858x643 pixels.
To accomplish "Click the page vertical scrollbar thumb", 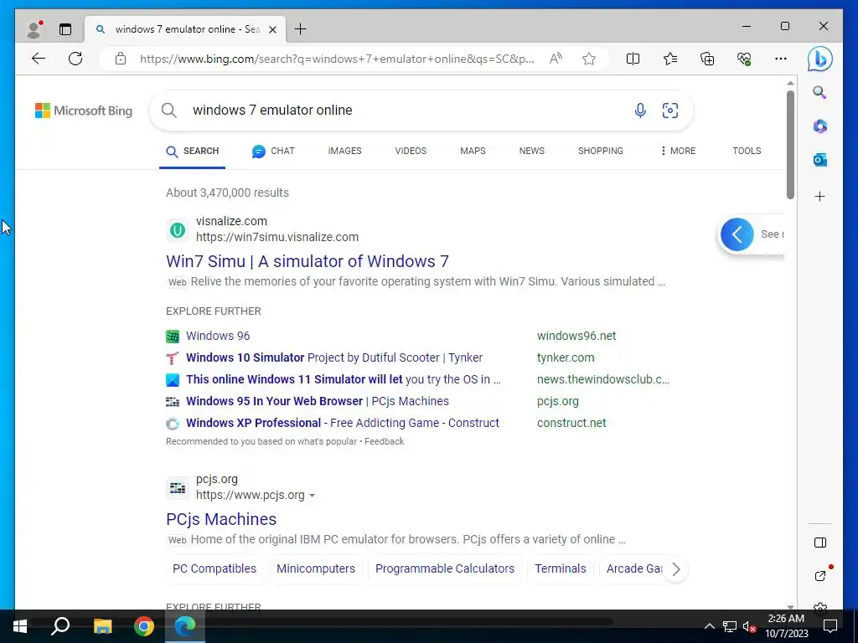I will (790, 145).
